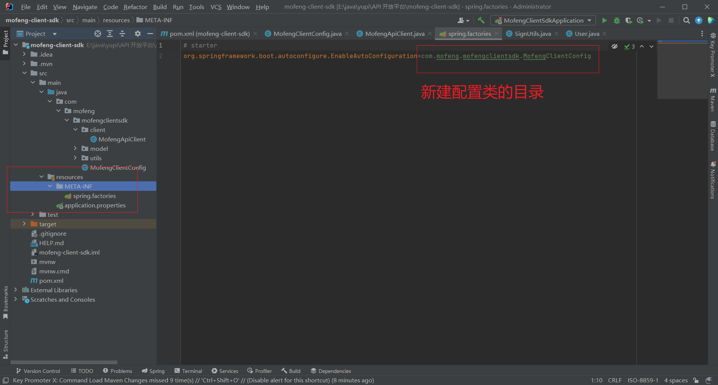Toggle tool window bars icon at bottom left
718x385 pixels.
(x=6, y=380)
